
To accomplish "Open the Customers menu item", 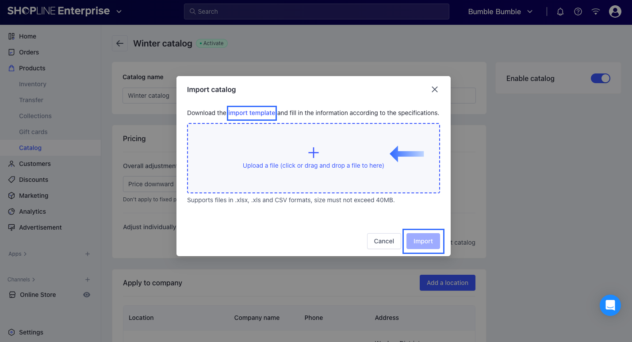I will pos(35,164).
